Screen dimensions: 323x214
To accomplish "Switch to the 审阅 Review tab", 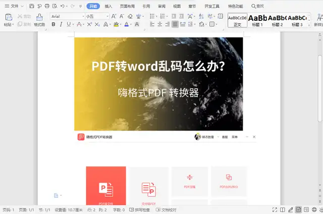I will pos(161,6).
